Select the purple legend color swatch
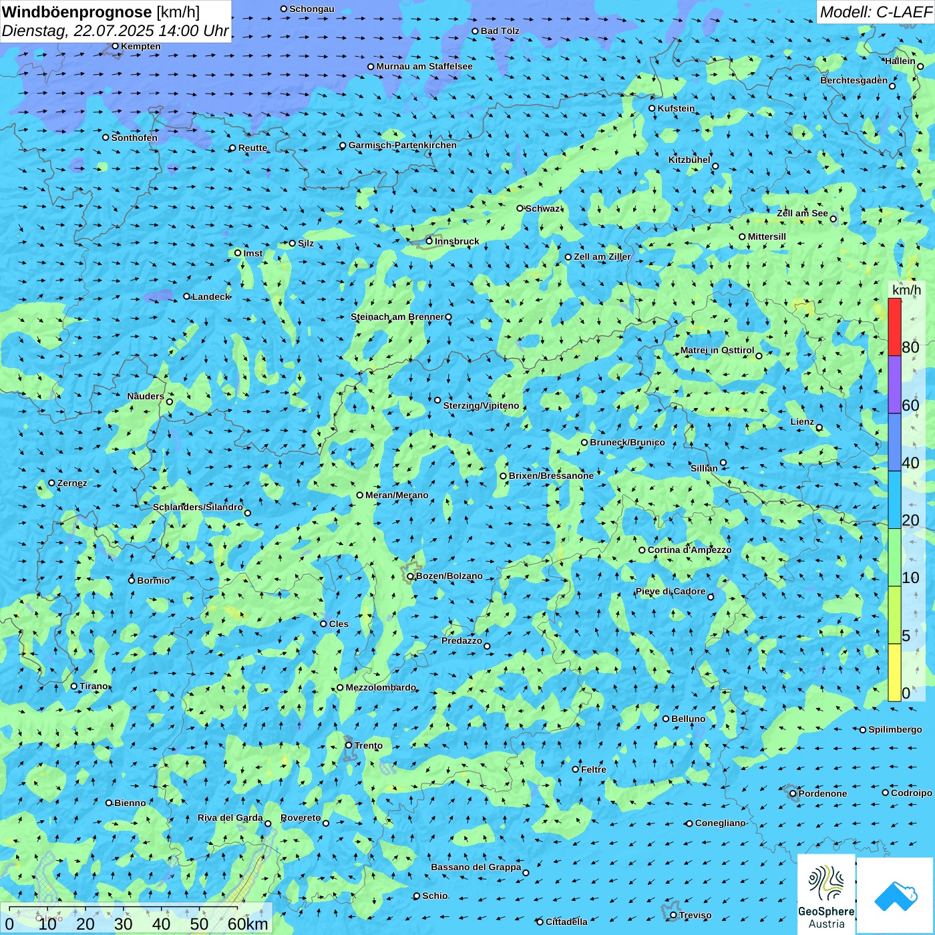Screen dimensions: 935x935 click(x=894, y=385)
